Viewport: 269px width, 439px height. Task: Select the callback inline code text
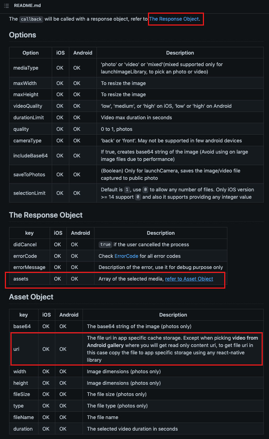tap(31, 19)
